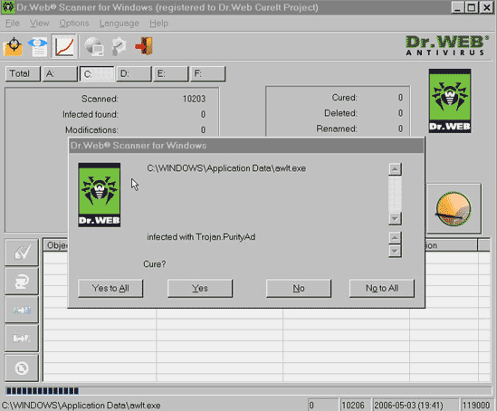Click the Scanned count 10203

(194, 99)
